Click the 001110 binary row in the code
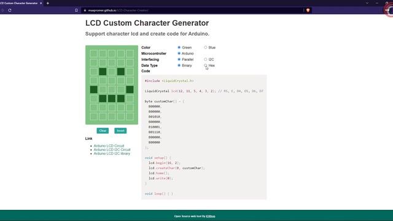The height and width of the screenshot is (221, 393). point(155,132)
